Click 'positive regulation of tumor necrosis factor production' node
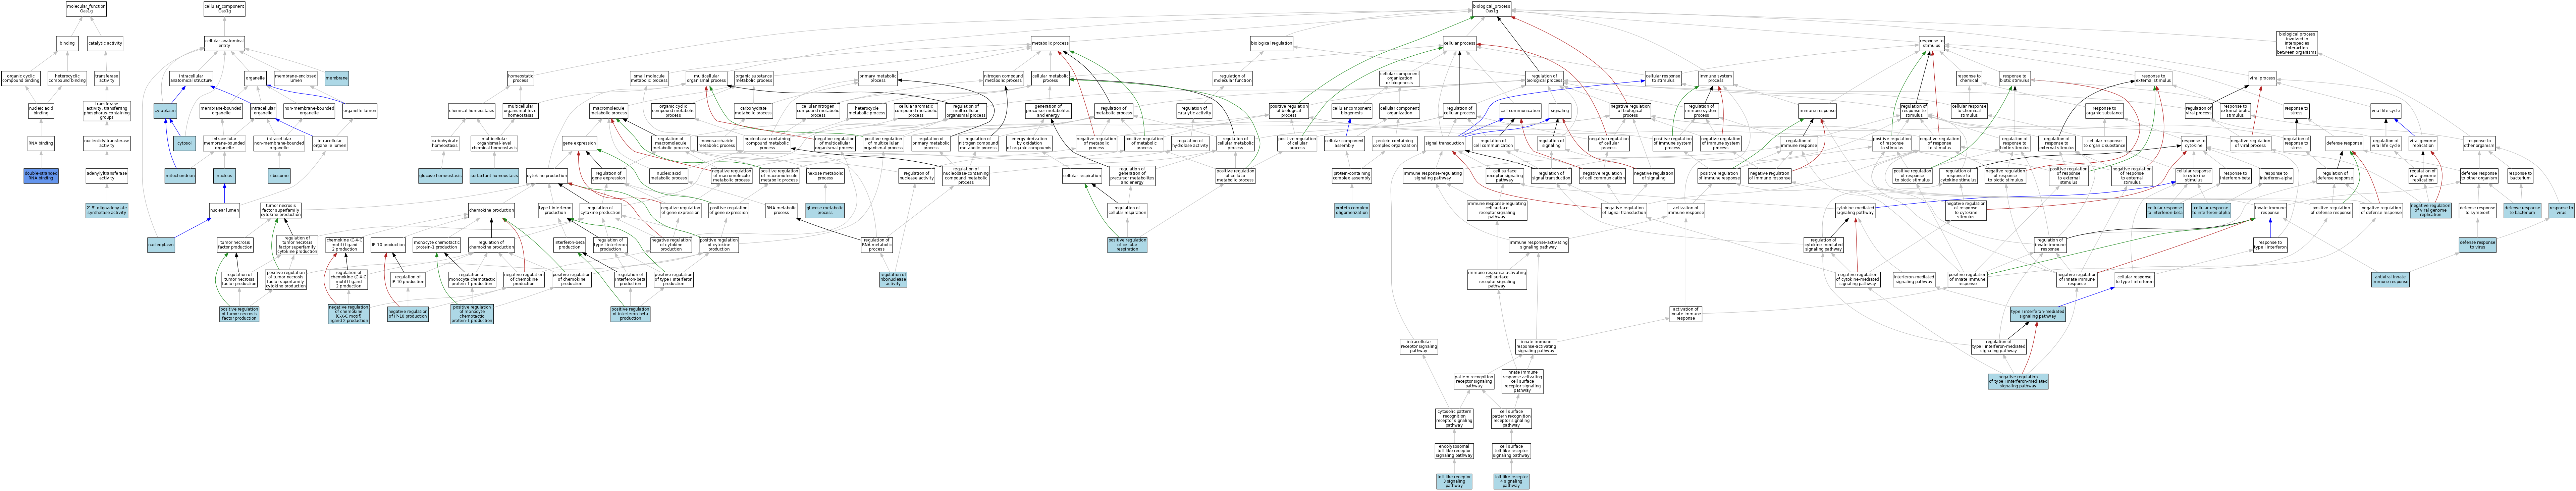 pos(239,314)
